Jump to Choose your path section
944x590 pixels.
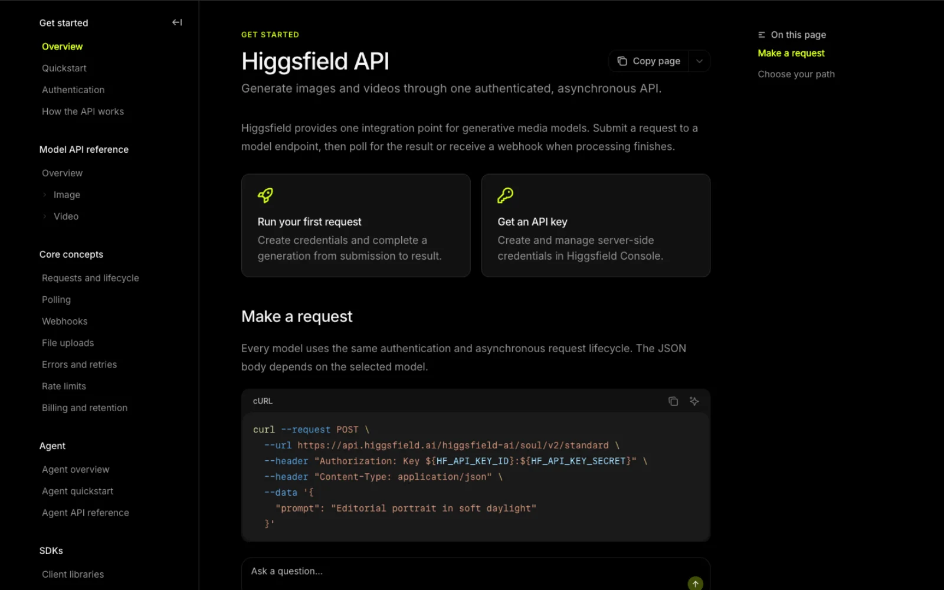(x=796, y=74)
